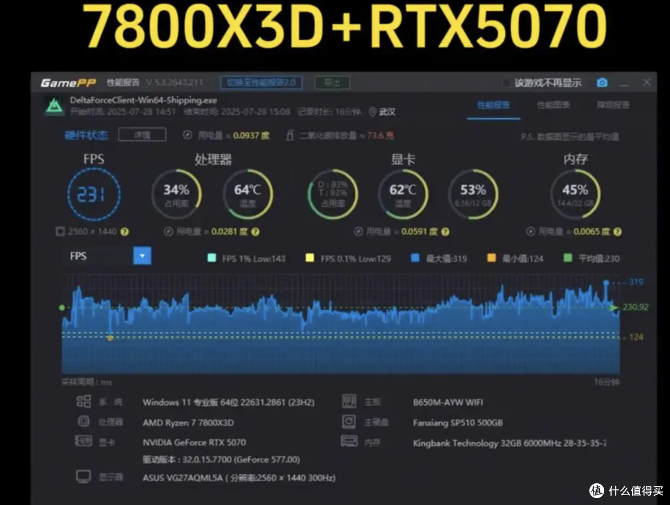Click the 显卡 graphics card icon
The image size is (670, 505).
click(83, 440)
